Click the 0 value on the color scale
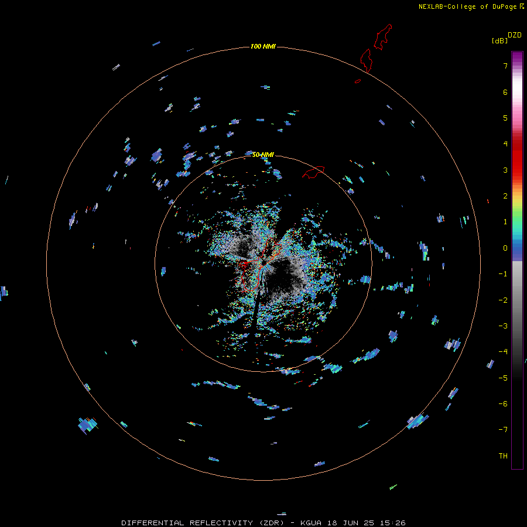 tap(505, 248)
